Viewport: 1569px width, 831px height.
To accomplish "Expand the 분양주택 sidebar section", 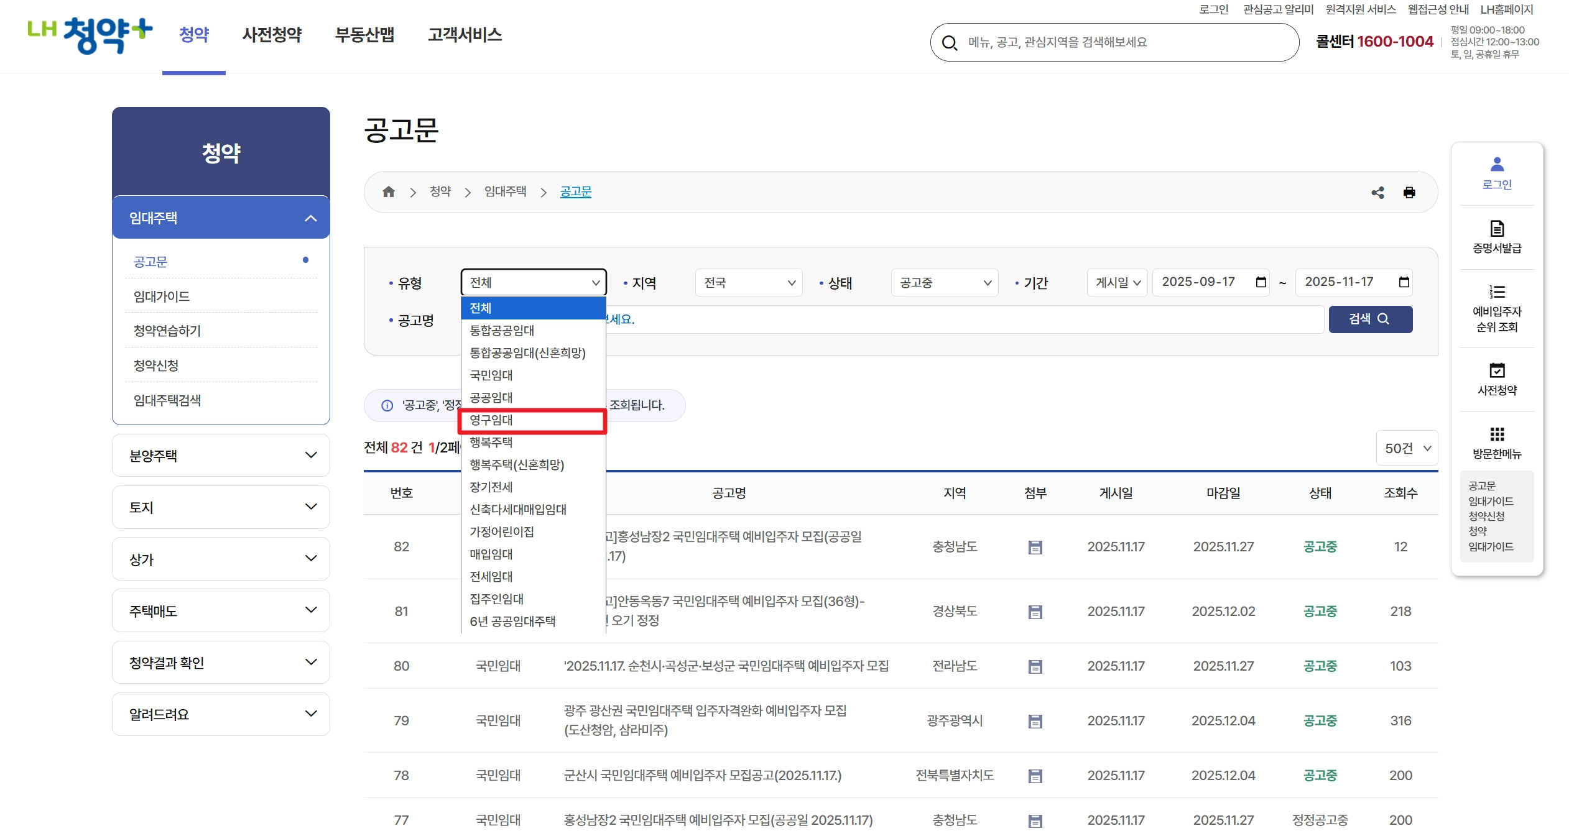I will (221, 455).
